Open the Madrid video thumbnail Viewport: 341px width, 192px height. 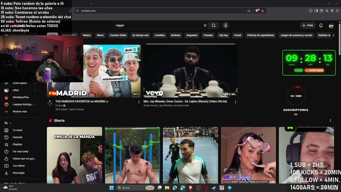(x=112, y=71)
